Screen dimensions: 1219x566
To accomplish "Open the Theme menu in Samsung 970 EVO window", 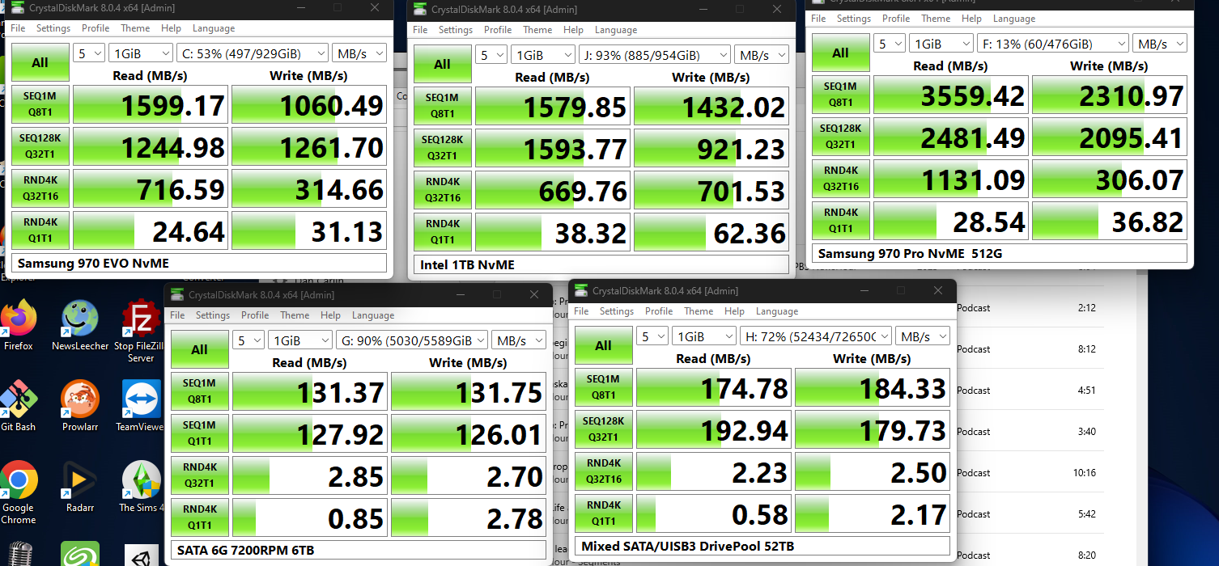I will 135,27.
